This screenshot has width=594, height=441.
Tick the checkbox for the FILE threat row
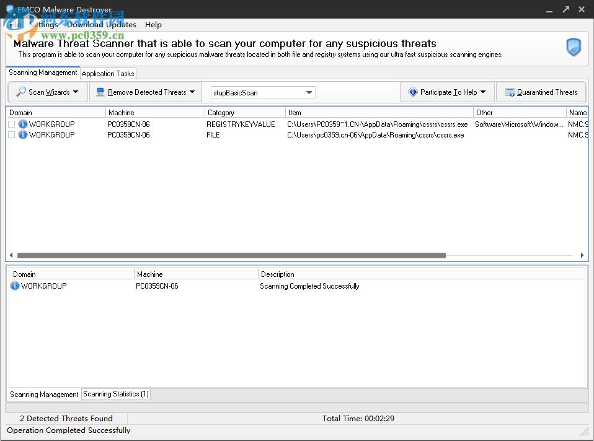click(x=11, y=134)
